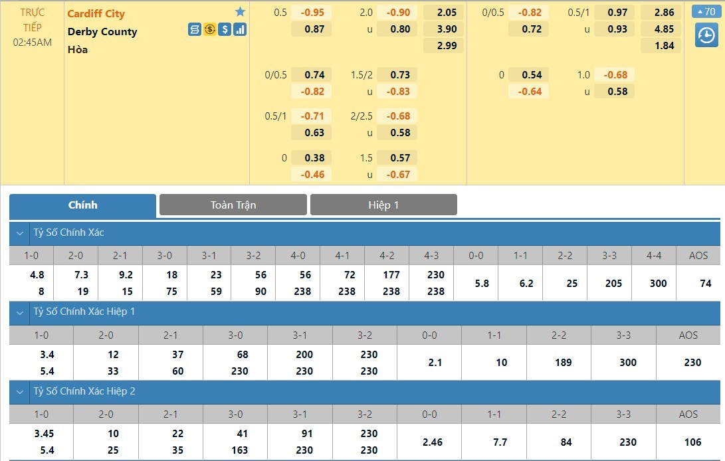Click the blue dollar sign icon
This screenshot has width=725, height=461.
pos(225,30)
